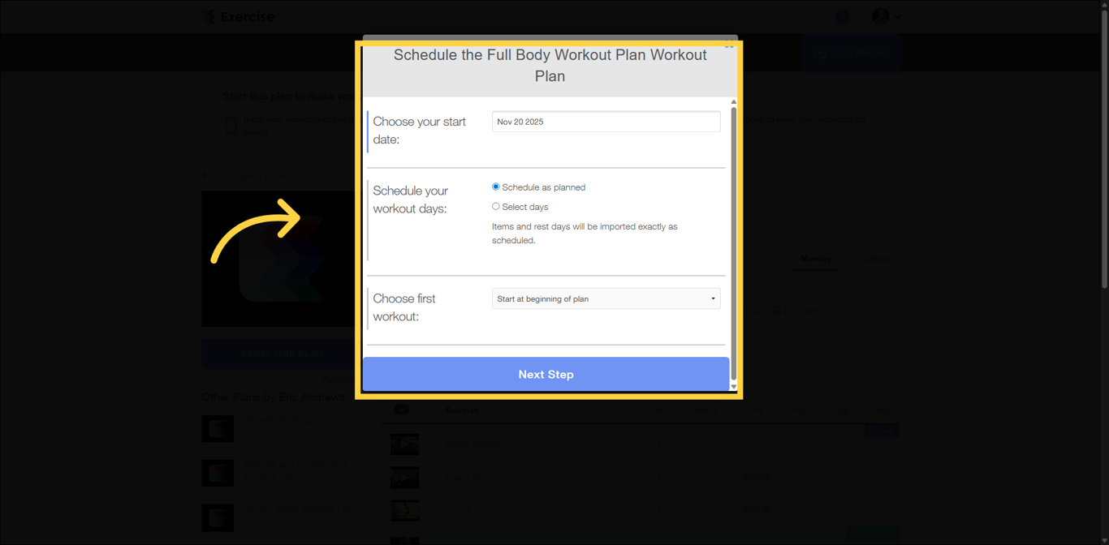
Task: Open the profile avatar menu
Action: coord(880,16)
